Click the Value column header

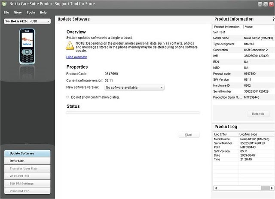coord(259,27)
